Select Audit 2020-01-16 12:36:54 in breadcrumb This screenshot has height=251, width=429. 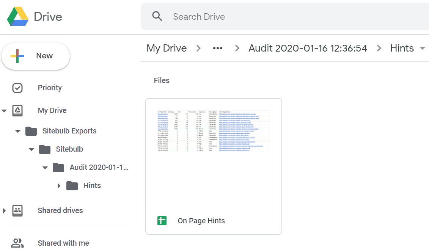tap(308, 48)
